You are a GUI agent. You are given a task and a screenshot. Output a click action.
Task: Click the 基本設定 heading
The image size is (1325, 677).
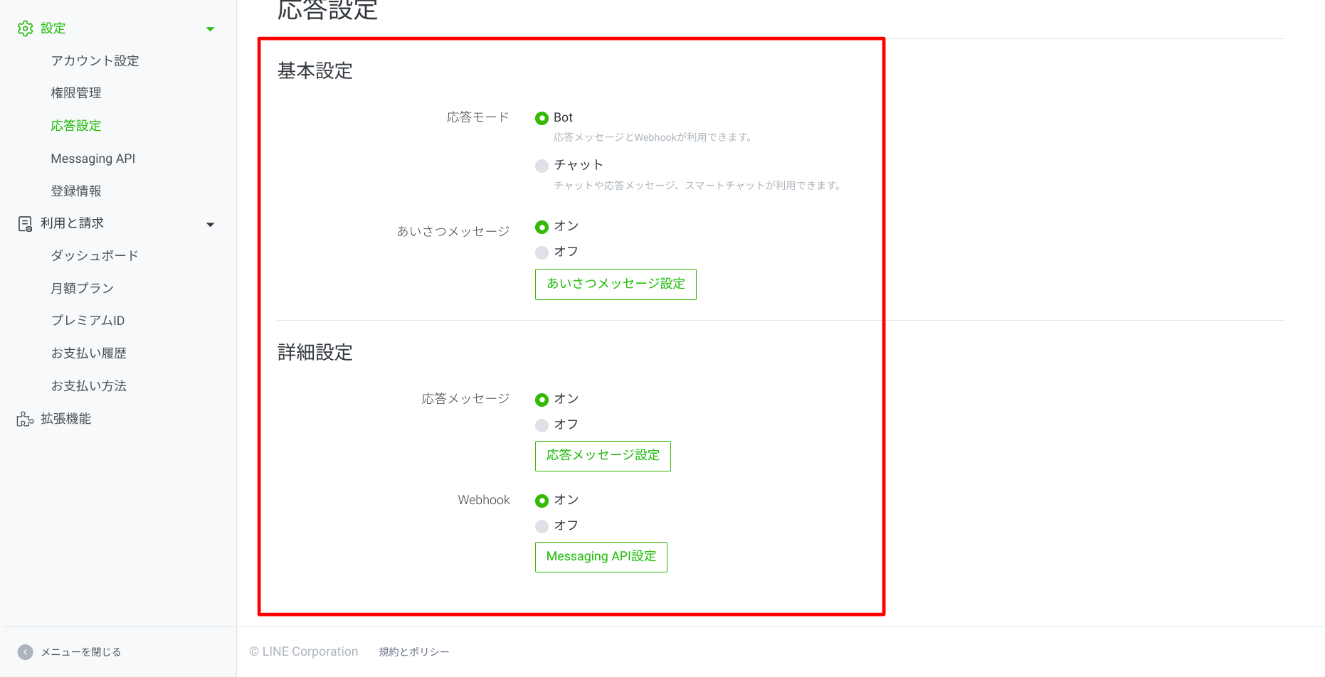pos(315,71)
